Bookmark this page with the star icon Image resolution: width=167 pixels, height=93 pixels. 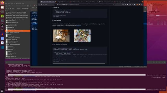tap(114, 5)
